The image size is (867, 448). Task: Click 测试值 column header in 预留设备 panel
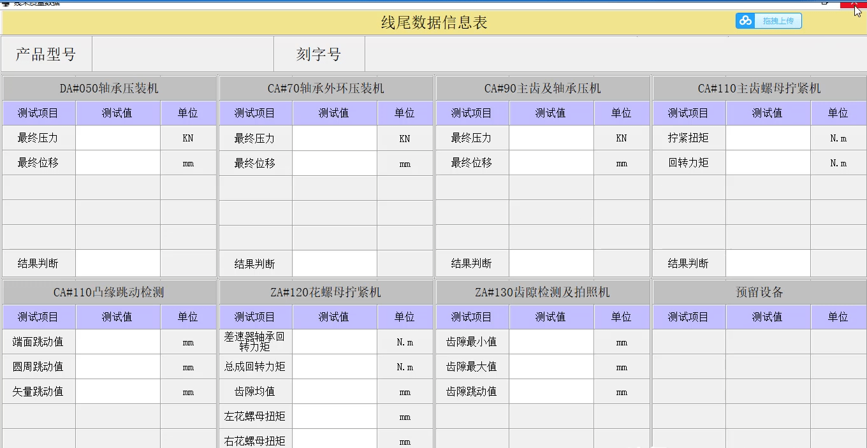(768, 317)
